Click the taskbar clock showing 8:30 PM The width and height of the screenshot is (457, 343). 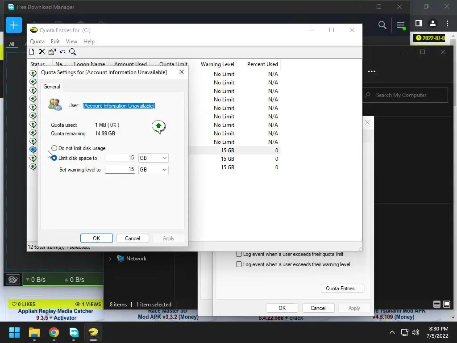coord(437,332)
